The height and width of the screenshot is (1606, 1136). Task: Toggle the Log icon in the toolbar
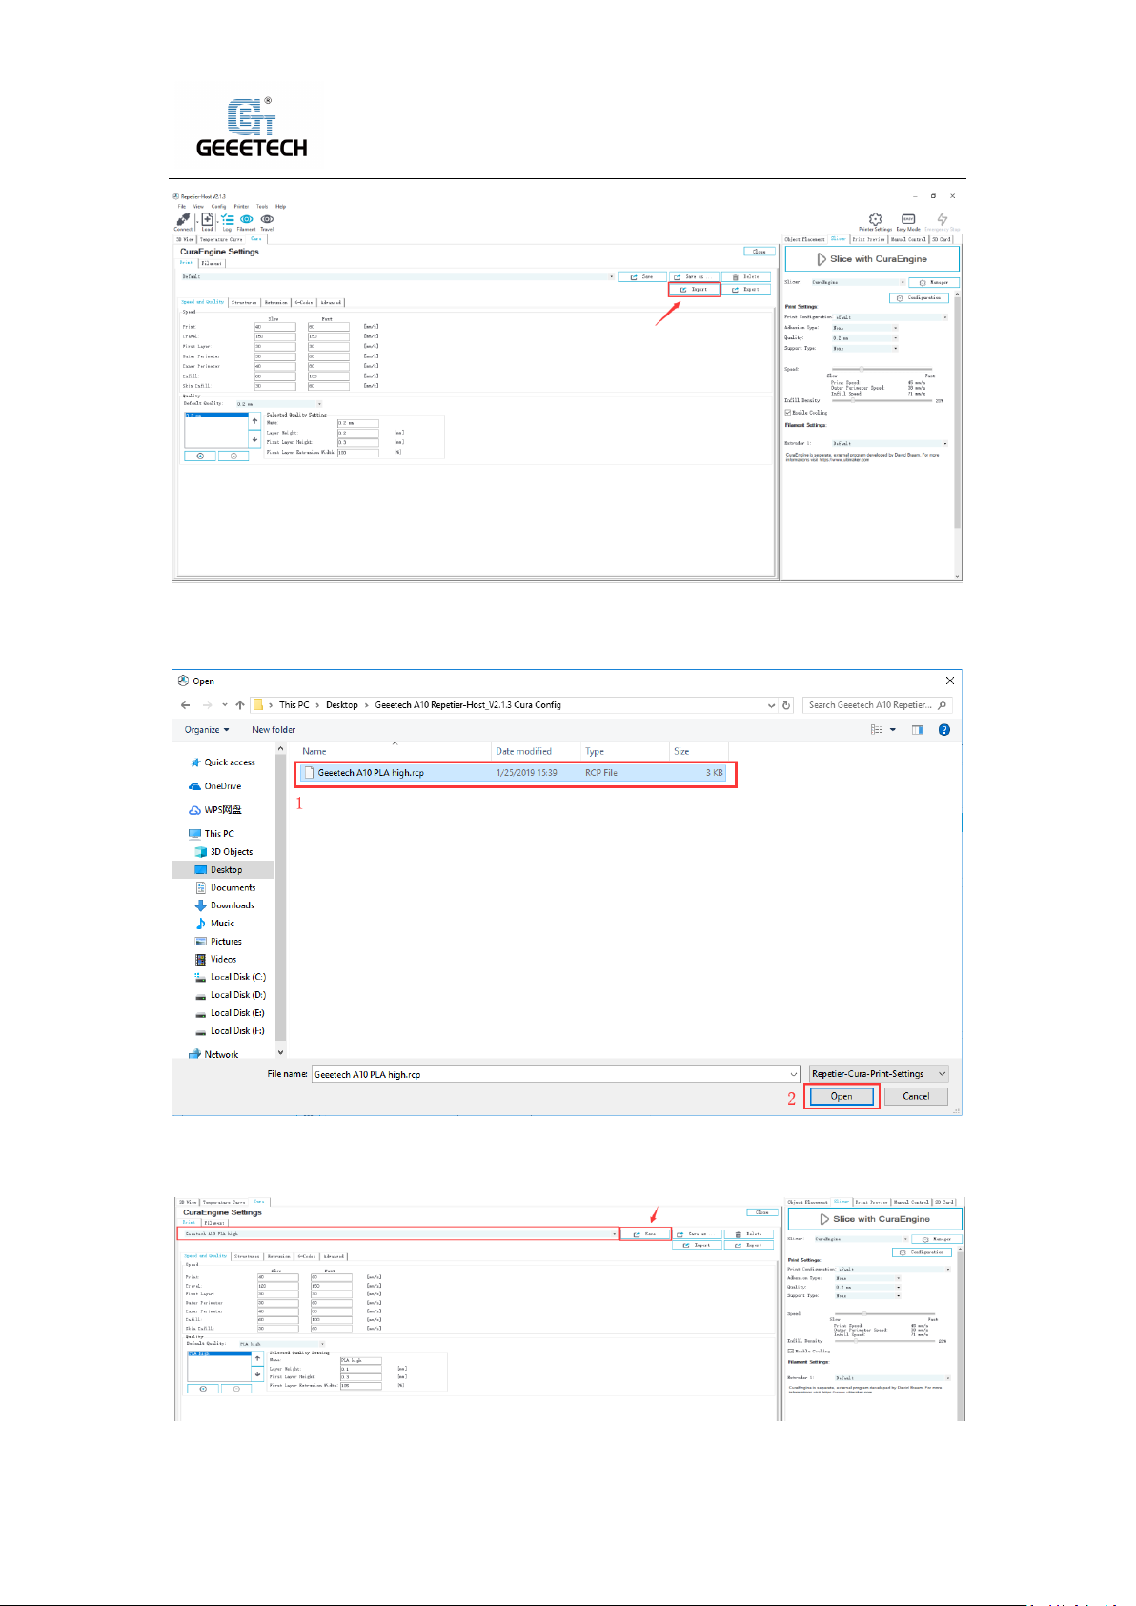click(x=227, y=220)
